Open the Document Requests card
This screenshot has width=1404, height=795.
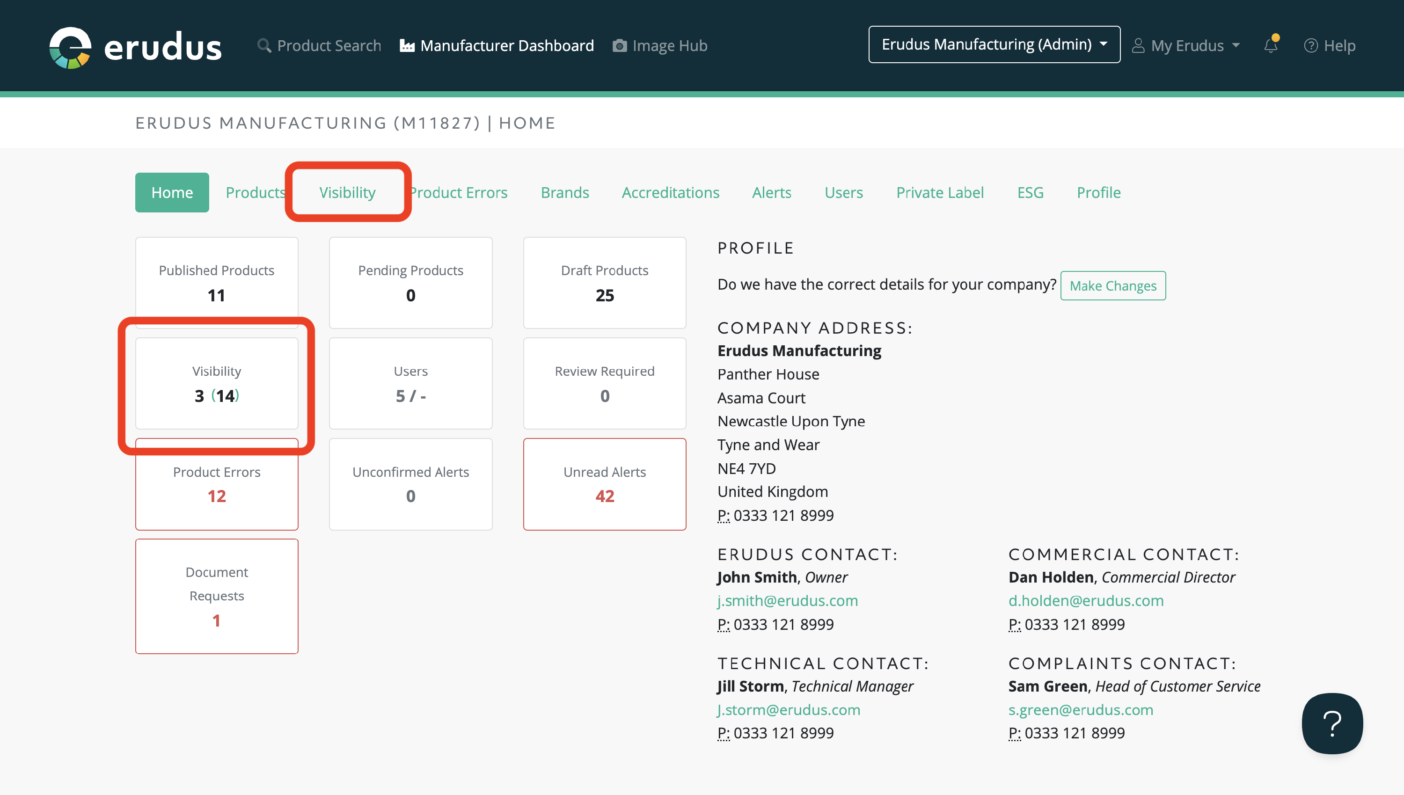point(217,596)
